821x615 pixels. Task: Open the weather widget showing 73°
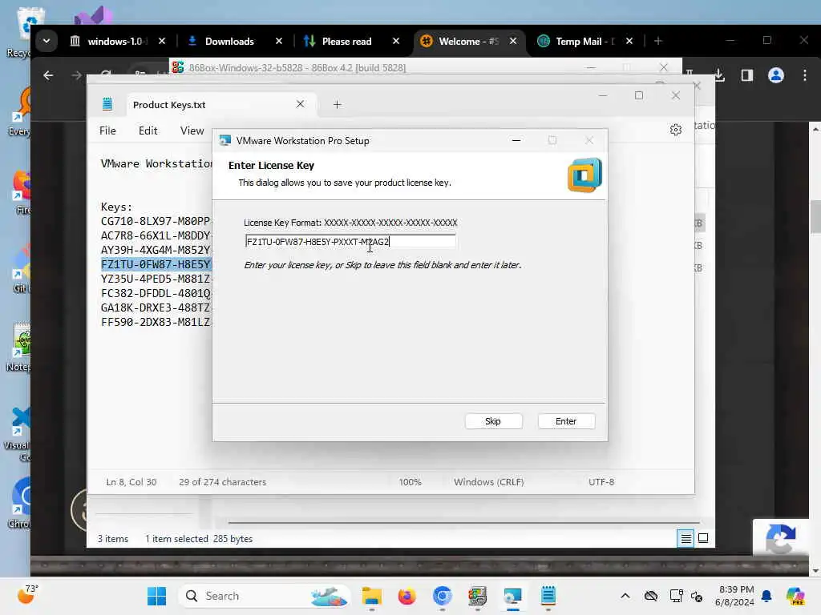pos(27,594)
